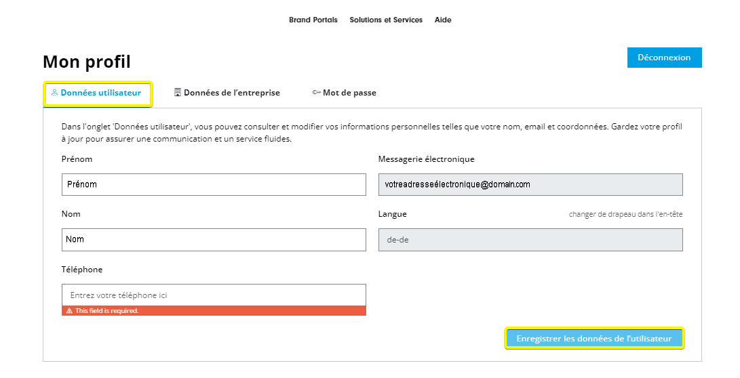Image resolution: width=740 pixels, height=378 pixels.
Task: Click the key icon beside Mot de passe
Action: 316,92
